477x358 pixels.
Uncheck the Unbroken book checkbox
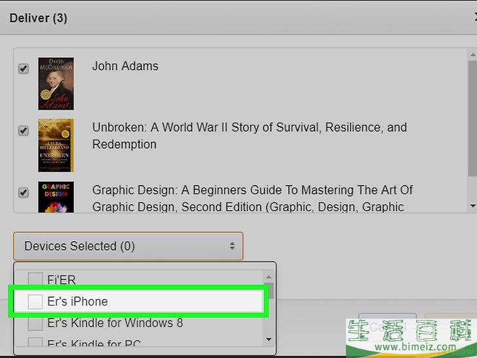[24, 130]
